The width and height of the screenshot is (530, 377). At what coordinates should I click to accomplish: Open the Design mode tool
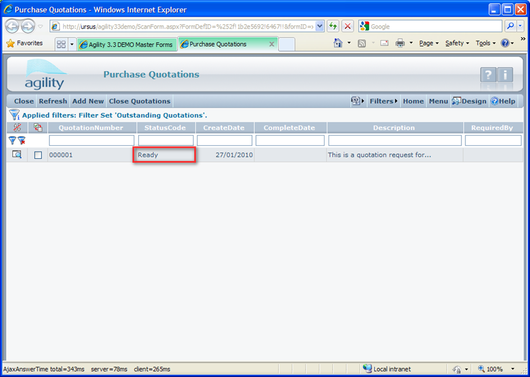(469, 101)
